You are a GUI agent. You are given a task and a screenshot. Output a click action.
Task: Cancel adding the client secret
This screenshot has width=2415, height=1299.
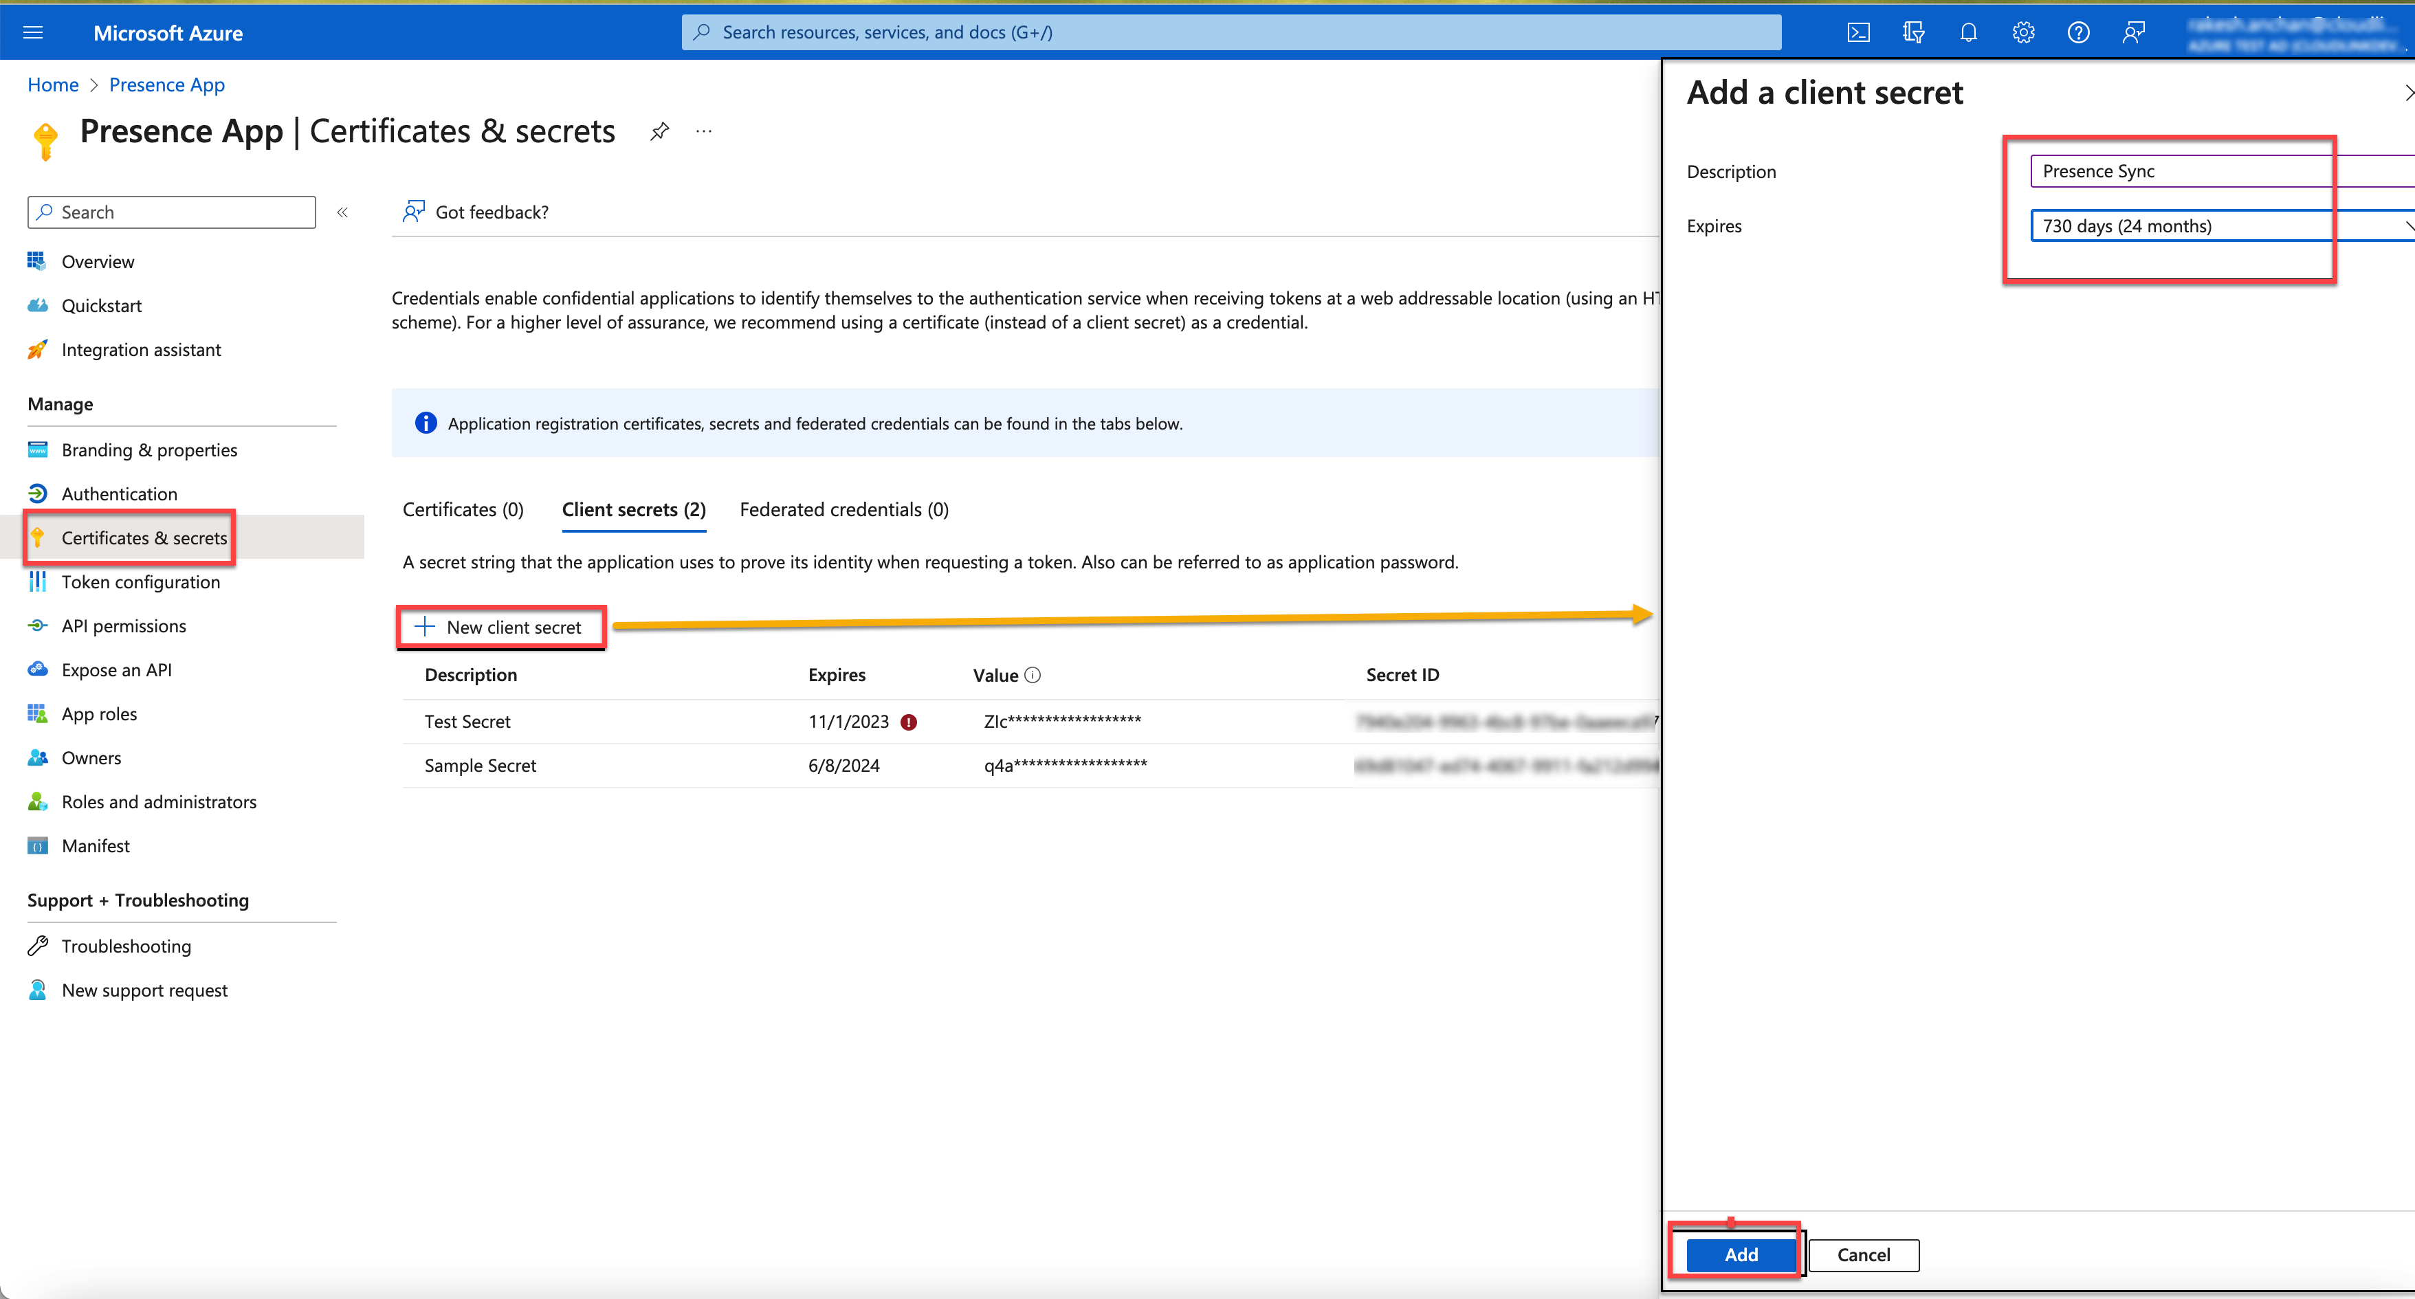(1862, 1254)
